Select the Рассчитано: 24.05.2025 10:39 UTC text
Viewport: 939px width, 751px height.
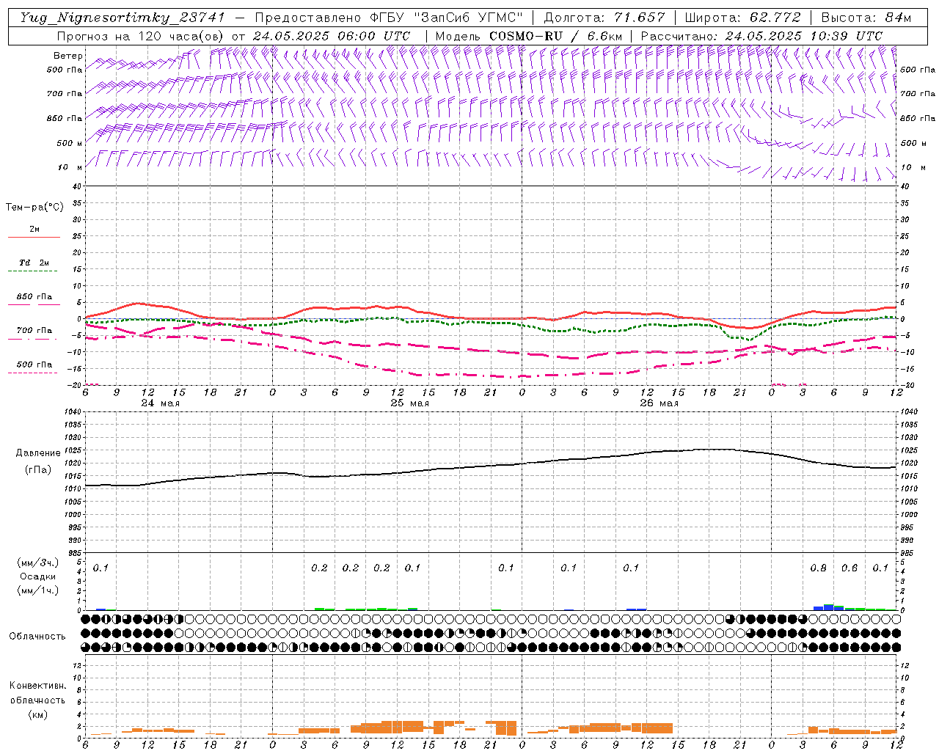[761, 36]
